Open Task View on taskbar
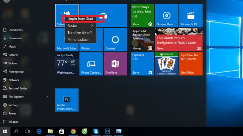 (x=27, y=131)
